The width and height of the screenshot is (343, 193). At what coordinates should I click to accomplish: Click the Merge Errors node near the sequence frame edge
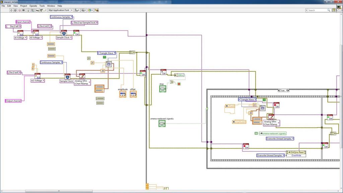(132, 52)
